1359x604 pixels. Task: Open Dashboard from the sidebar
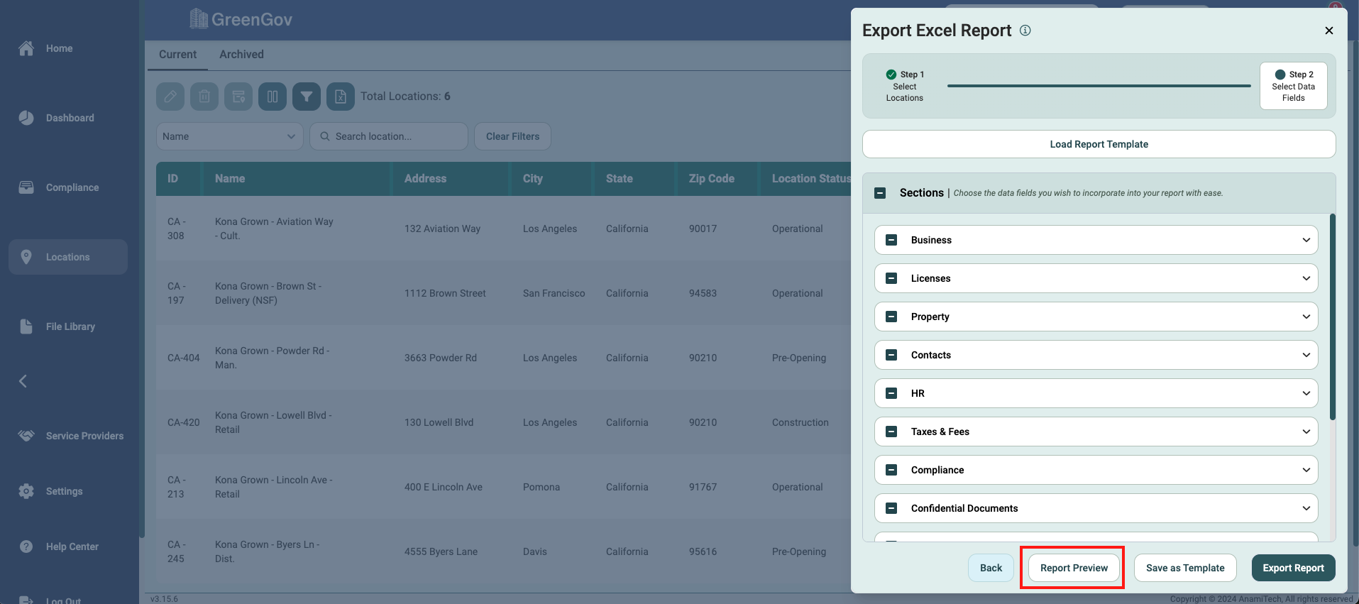[x=70, y=118]
